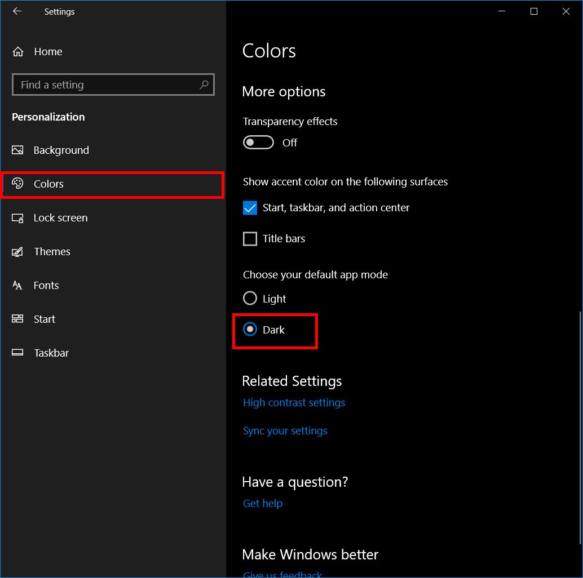Uncheck Start, taskbar, and action center
The height and width of the screenshot is (578, 583).
tap(250, 208)
